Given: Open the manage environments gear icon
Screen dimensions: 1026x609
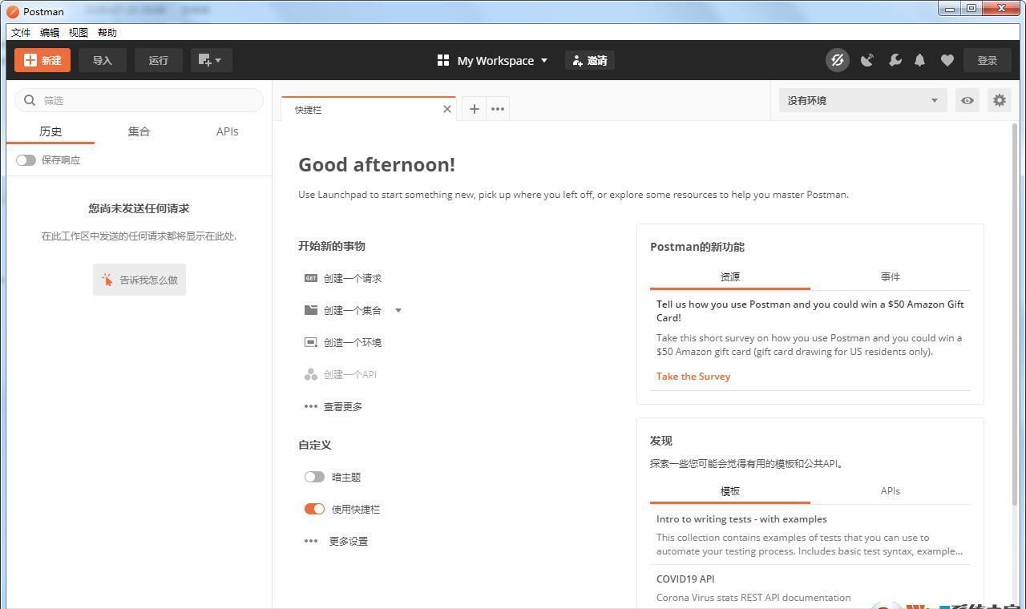Looking at the screenshot, I should [x=1000, y=100].
